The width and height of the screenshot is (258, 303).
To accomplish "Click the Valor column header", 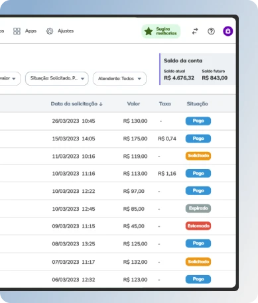I will [133, 103].
